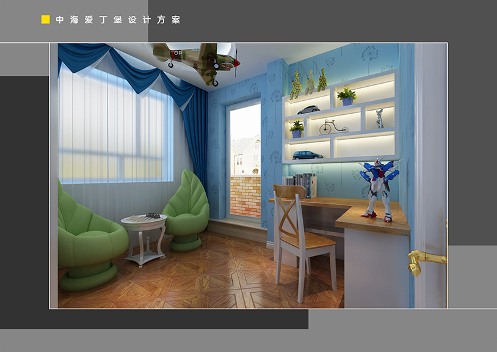Click the cat figurine on the shelf
Screen dimensions: 497x352
380,119
